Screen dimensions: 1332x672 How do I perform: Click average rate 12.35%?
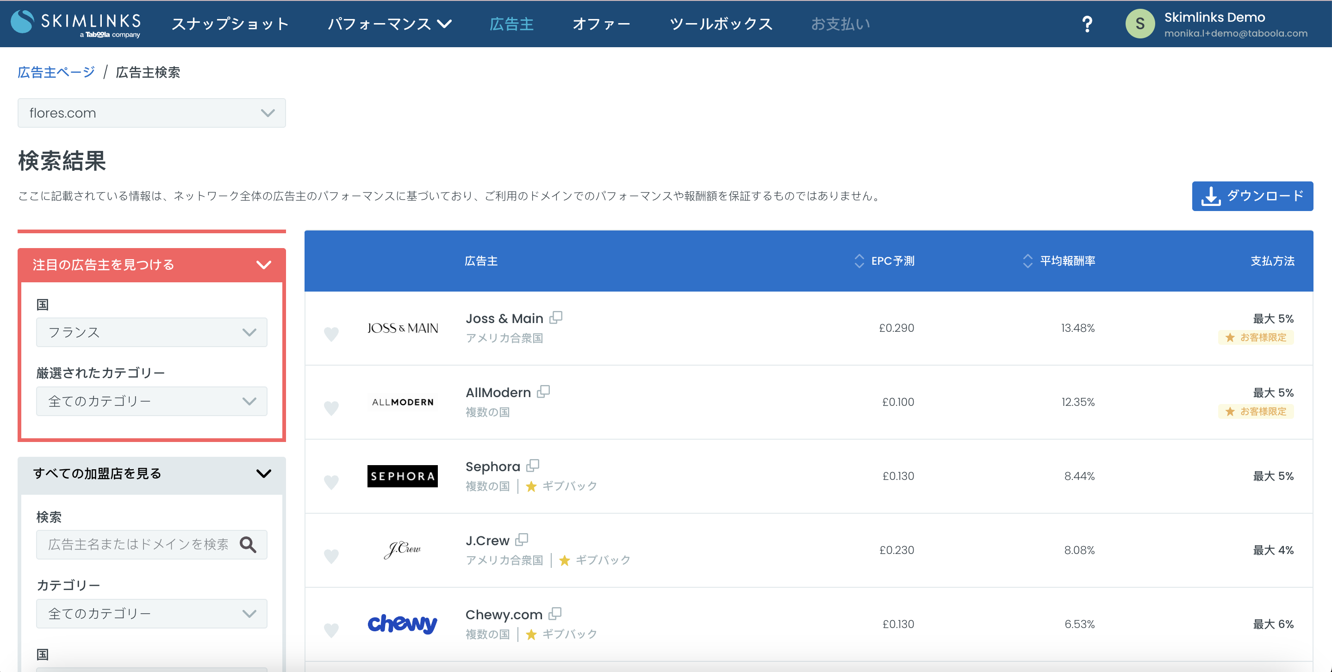pos(1077,402)
